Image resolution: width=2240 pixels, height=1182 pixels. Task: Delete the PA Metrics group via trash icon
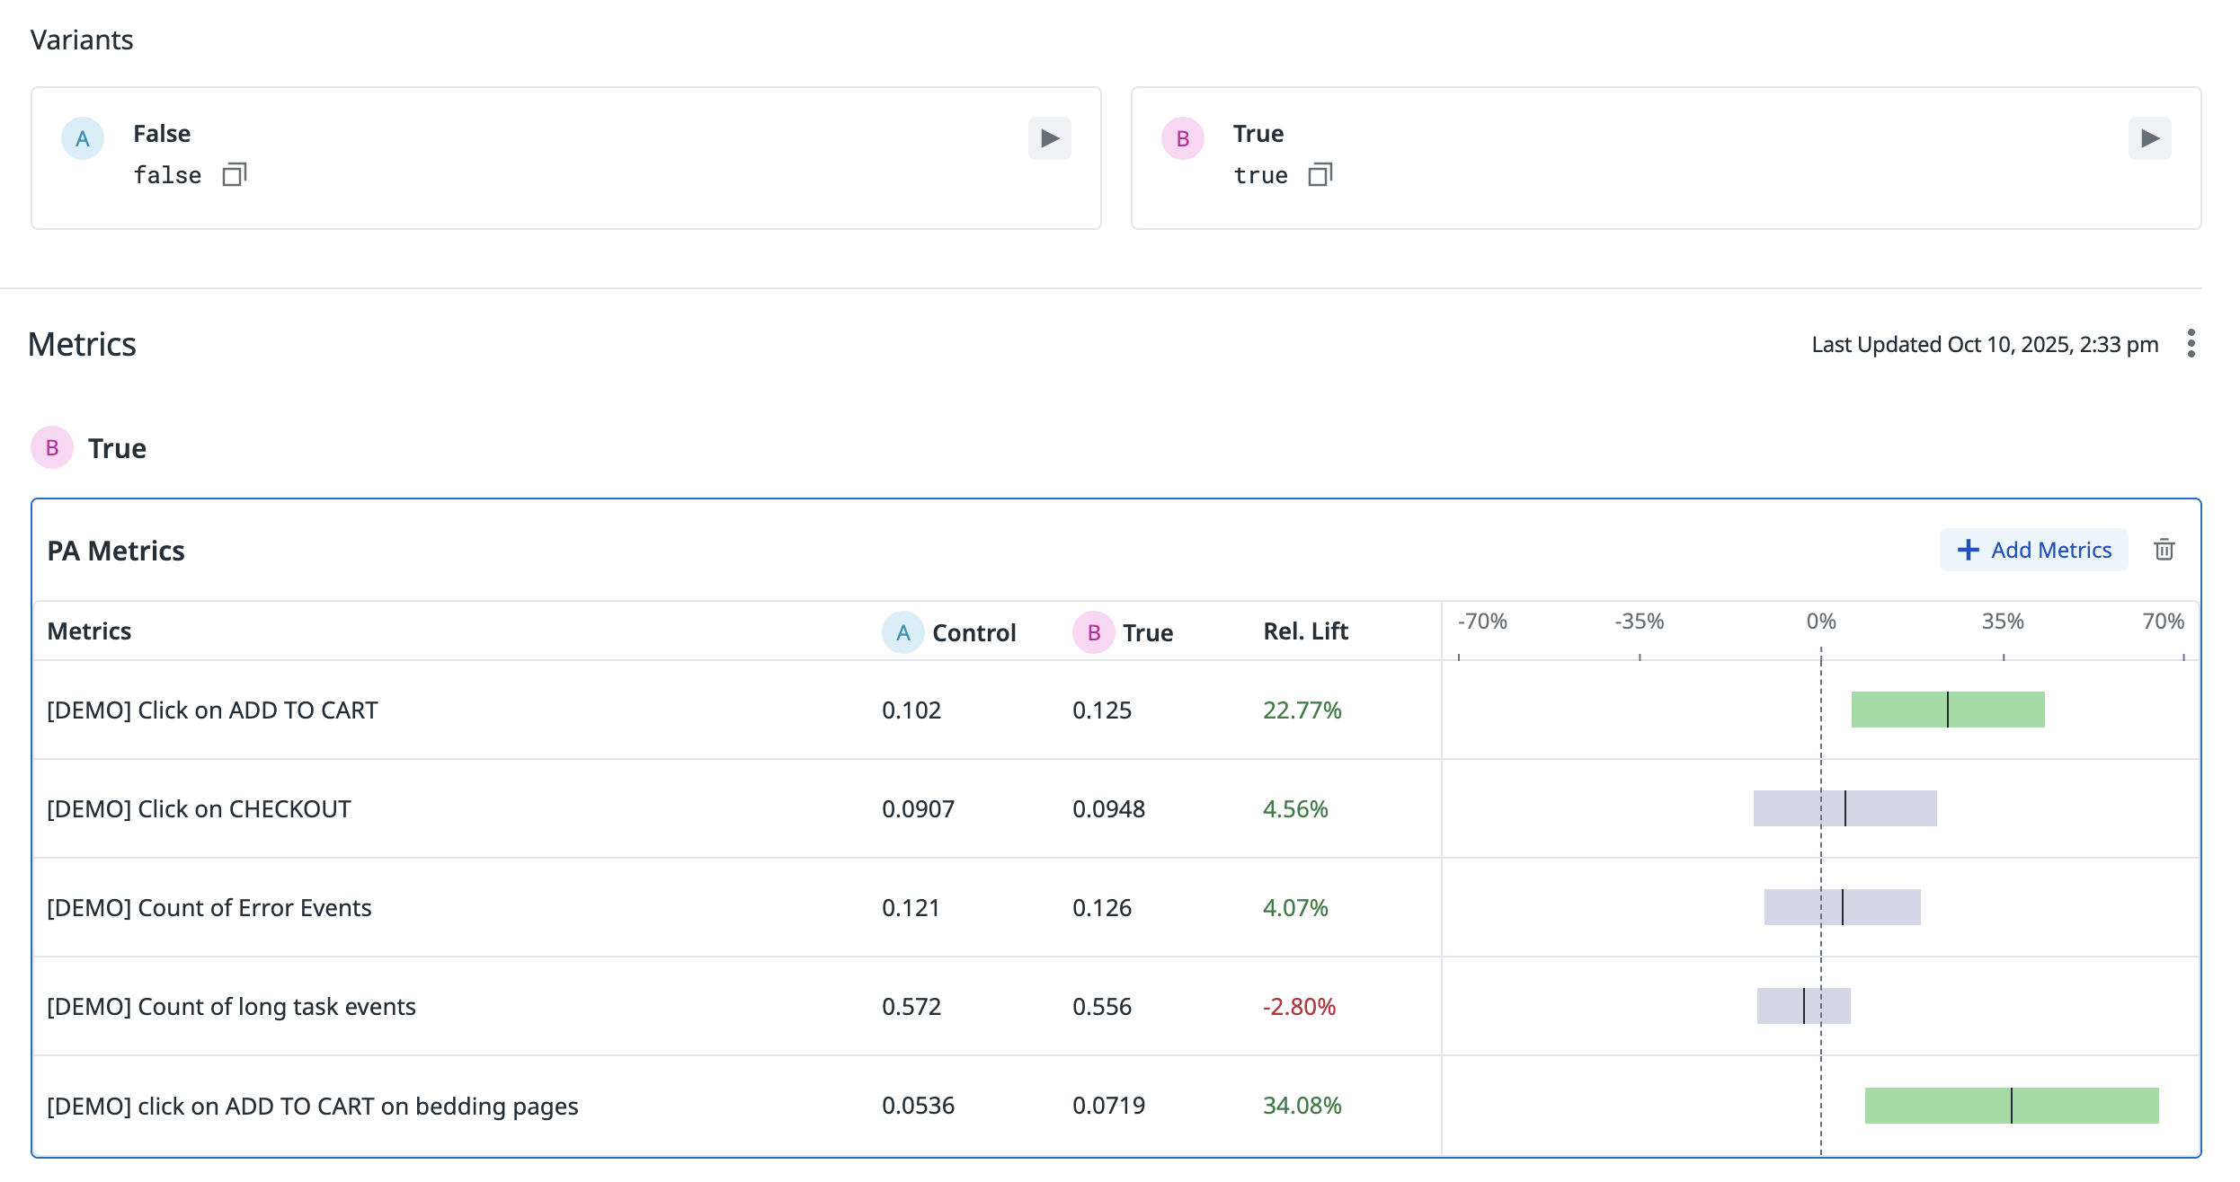(x=2164, y=550)
